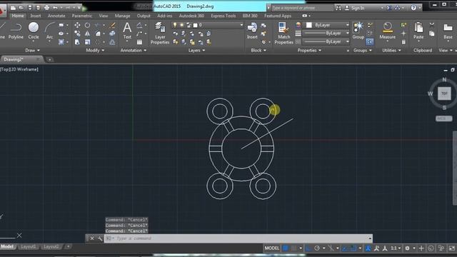Click the Move tool in Modify
The width and height of the screenshot is (457, 257).
(77, 26)
